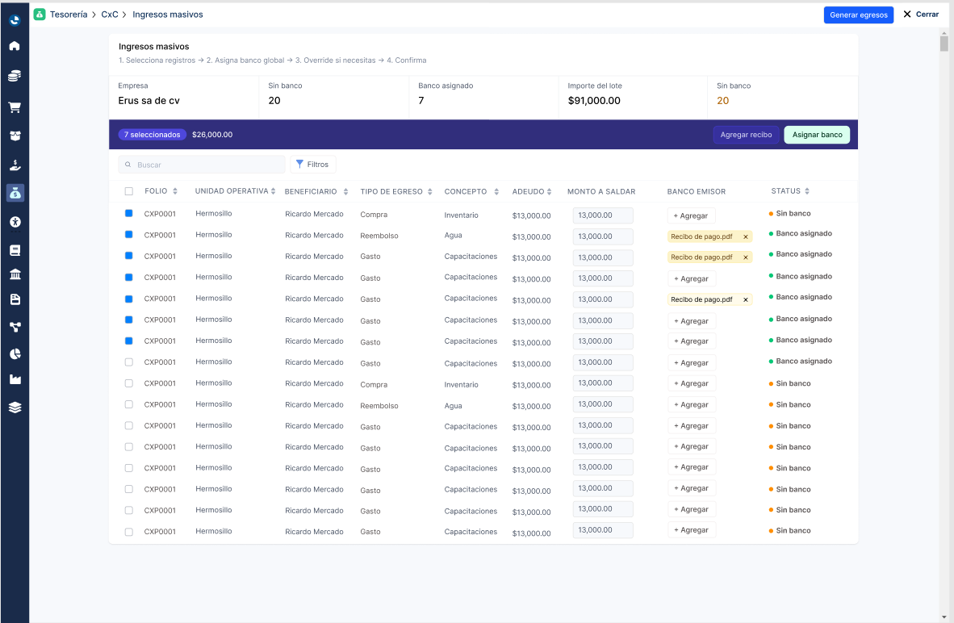Image resolution: width=954 pixels, height=623 pixels.
Task: Open the factory sidebar icon
Action: (15, 379)
